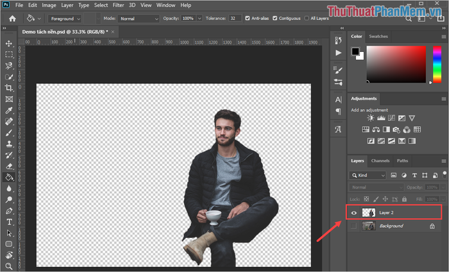Enable the All Layers checkbox

pyautogui.click(x=307, y=18)
